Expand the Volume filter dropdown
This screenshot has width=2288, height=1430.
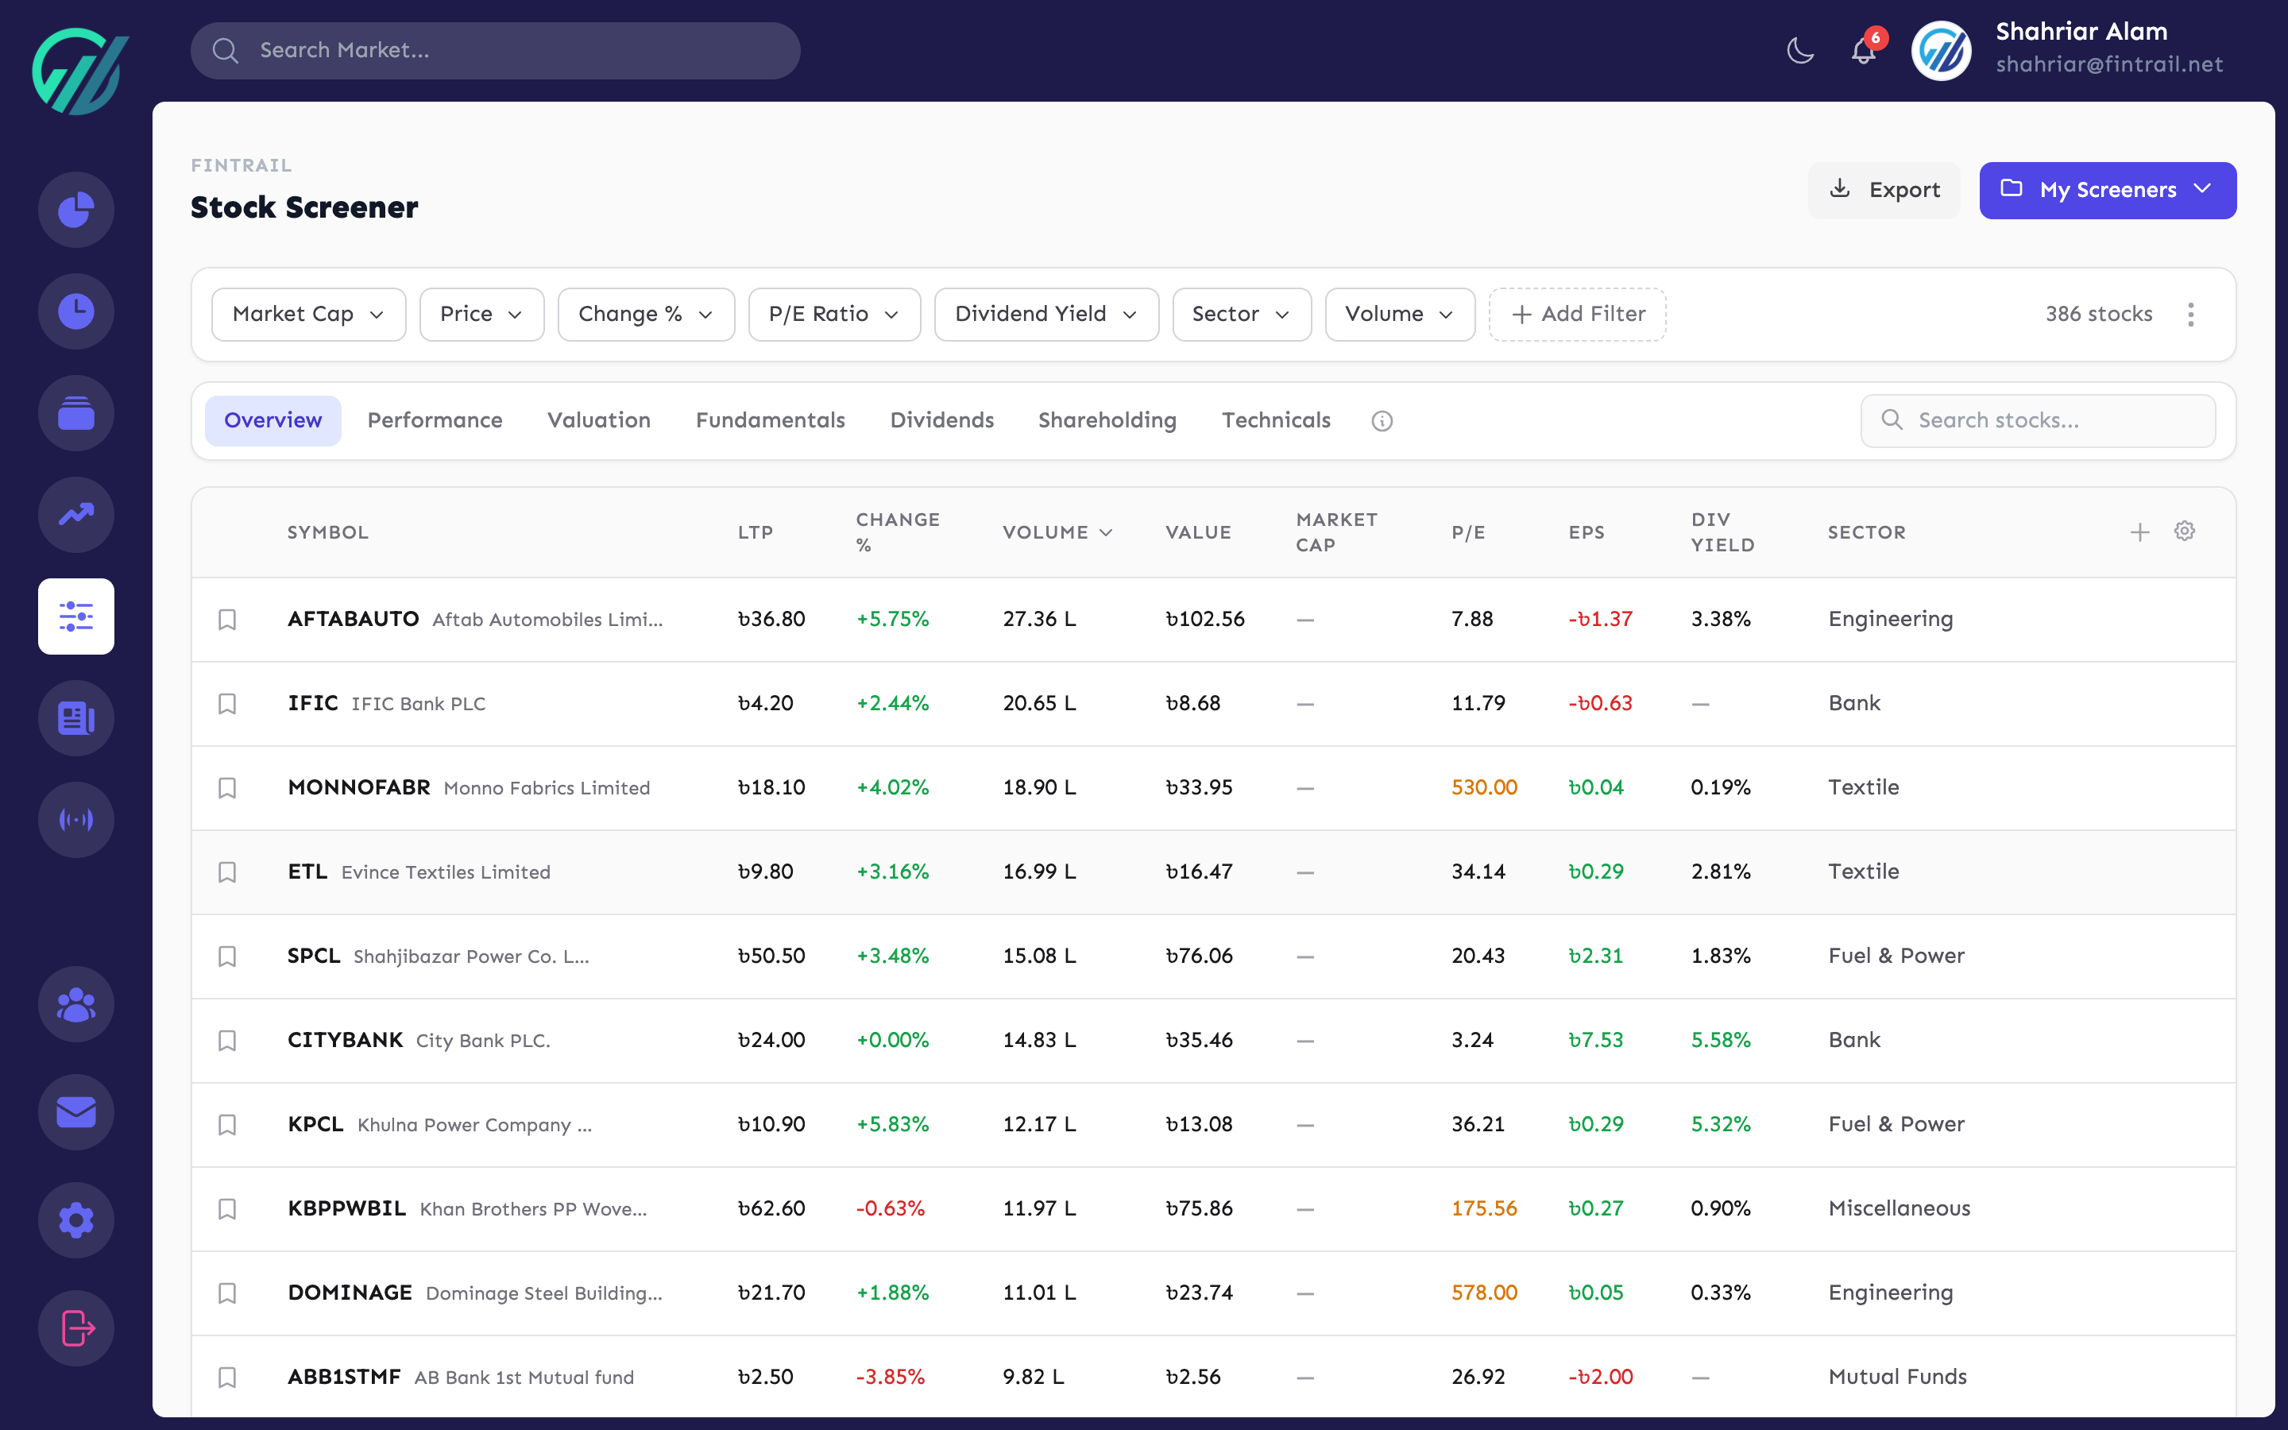tap(1399, 314)
